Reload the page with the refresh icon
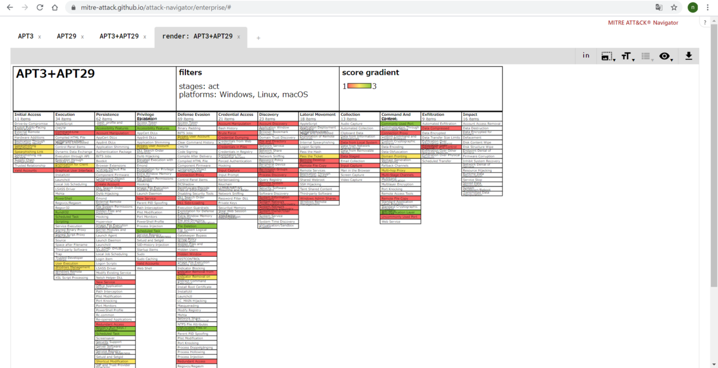Viewport: 718px width, 368px height. (x=40, y=8)
